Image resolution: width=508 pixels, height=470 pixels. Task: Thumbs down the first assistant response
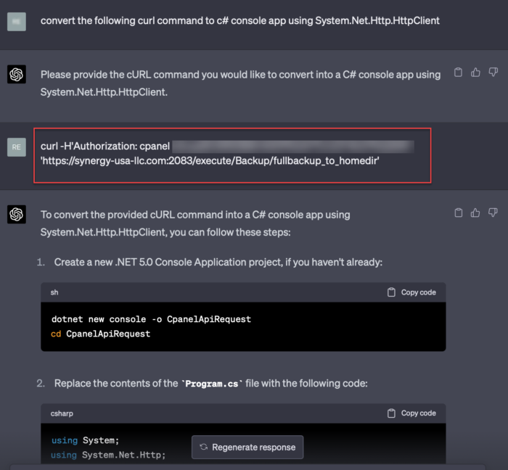tap(493, 73)
